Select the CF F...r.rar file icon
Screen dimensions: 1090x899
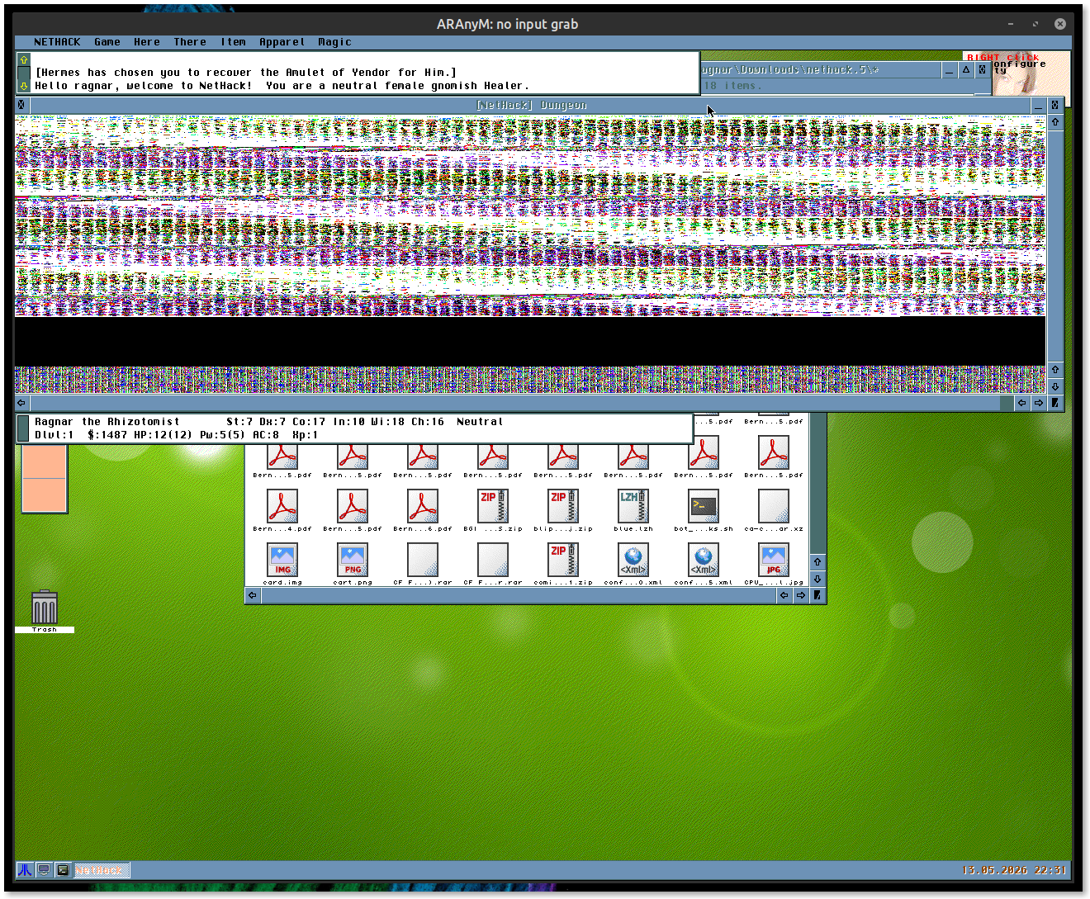click(x=493, y=560)
